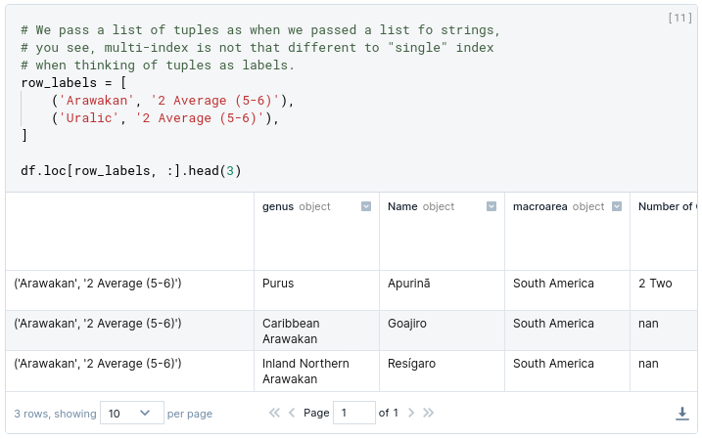This screenshot has height=439, width=702.
Task: Select the Apurinã name cell
Action: (442, 290)
